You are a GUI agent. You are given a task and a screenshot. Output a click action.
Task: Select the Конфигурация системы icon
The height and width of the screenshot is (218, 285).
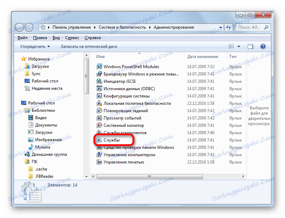[x=99, y=96]
